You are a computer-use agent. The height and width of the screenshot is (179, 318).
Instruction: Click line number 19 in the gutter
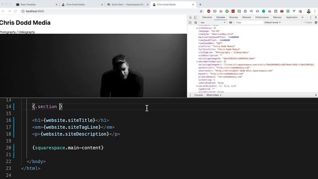(8, 141)
